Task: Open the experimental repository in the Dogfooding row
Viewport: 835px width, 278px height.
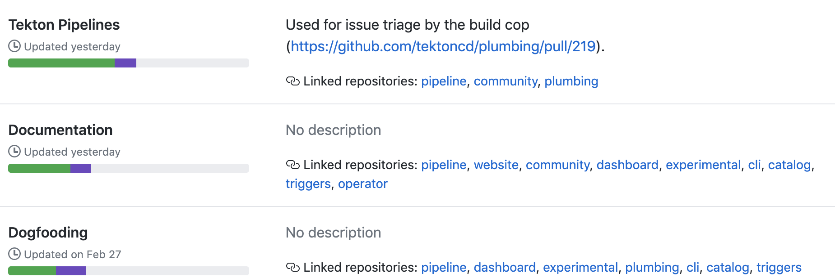Action: click(x=581, y=267)
